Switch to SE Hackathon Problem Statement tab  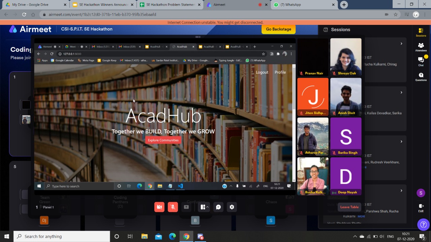tap(170, 5)
